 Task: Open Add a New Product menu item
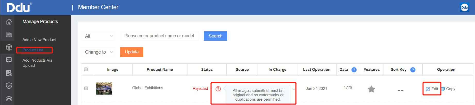tap(39, 40)
